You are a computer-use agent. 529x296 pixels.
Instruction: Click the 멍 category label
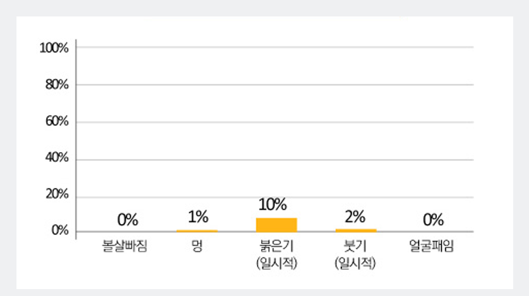tap(197, 246)
